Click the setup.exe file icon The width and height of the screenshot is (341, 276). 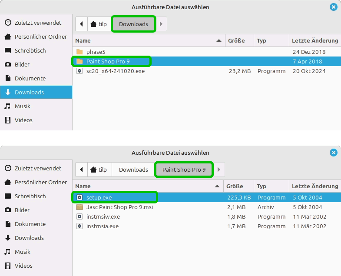pyautogui.click(x=79, y=198)
